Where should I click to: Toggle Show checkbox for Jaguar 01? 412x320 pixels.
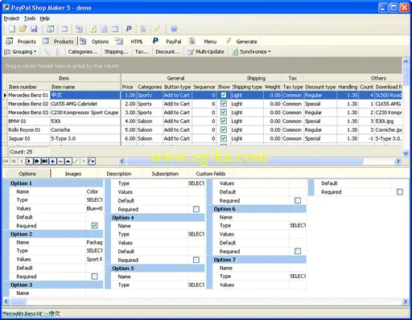[224, 138]
